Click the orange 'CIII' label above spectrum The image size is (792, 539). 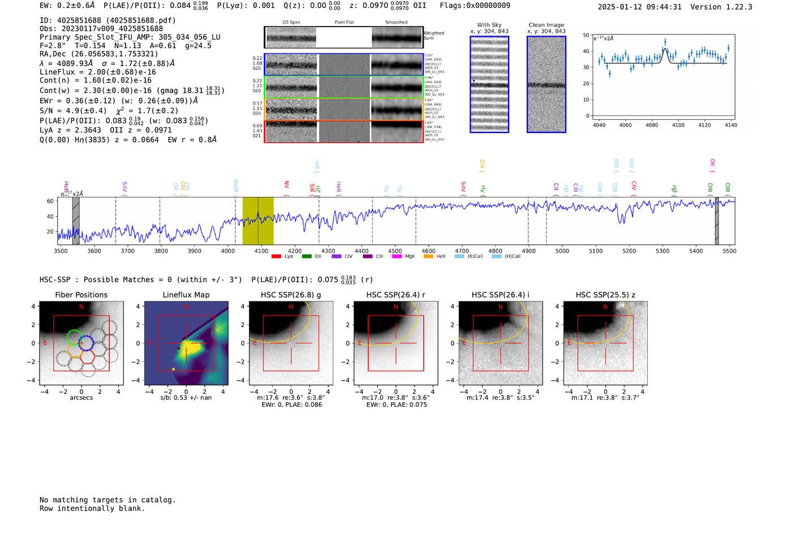point(482,166)
